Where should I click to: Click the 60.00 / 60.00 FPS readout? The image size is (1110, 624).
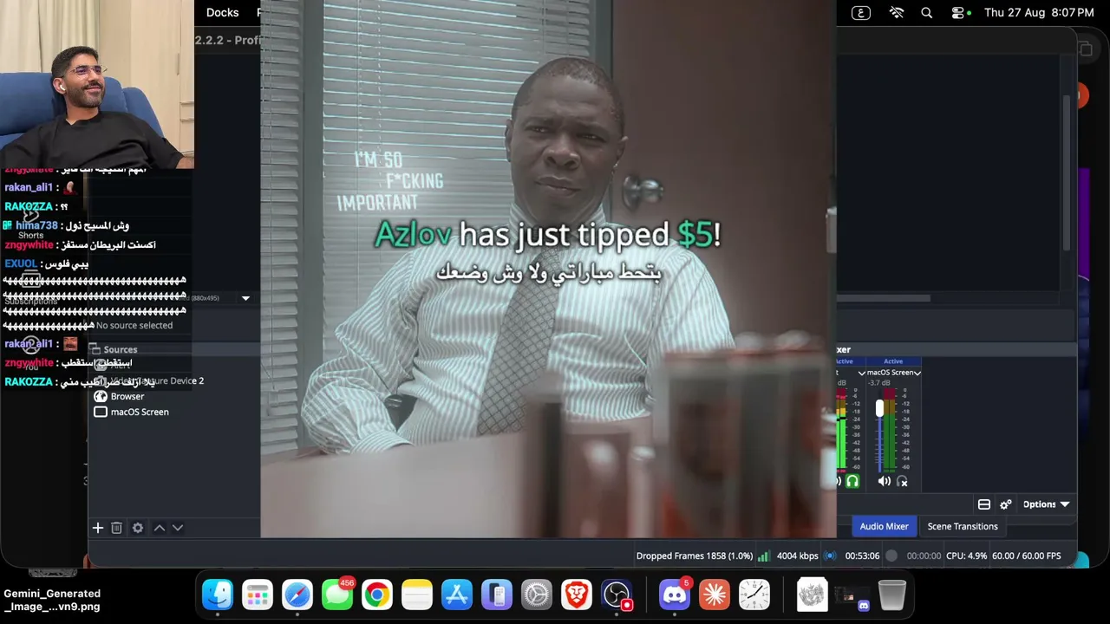click(x=1026, y=556)
